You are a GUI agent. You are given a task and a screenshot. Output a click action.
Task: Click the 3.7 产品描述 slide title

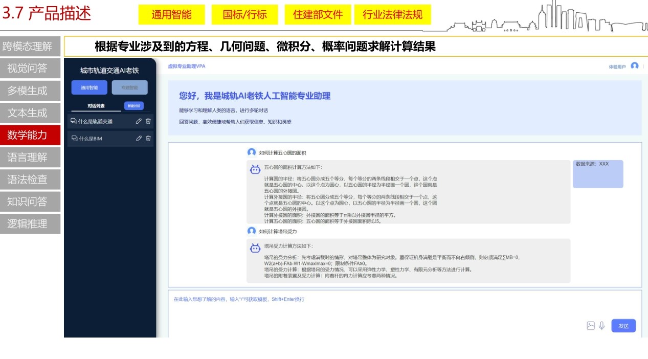click(x=47, y=13)
